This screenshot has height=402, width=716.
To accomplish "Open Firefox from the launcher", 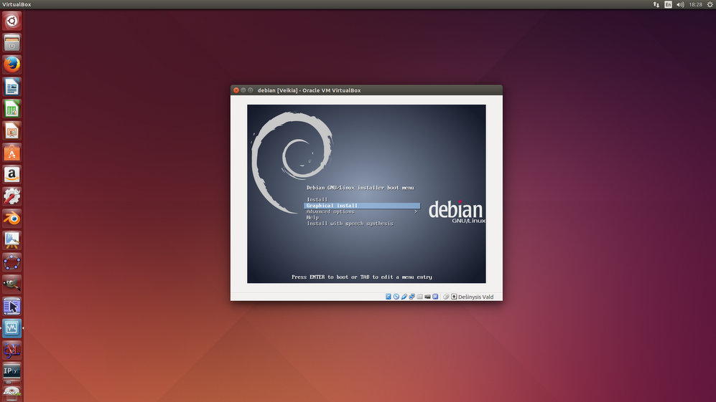I will [11, 64].
